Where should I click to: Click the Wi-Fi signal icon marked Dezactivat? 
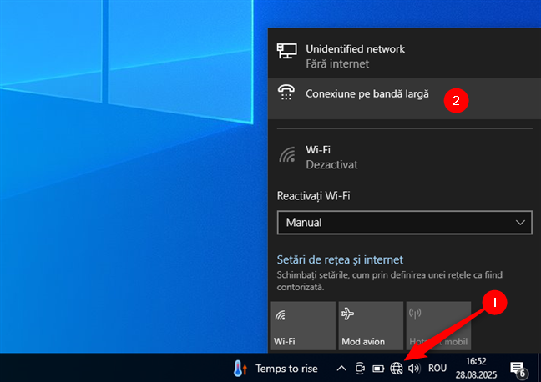click(286, 157)
